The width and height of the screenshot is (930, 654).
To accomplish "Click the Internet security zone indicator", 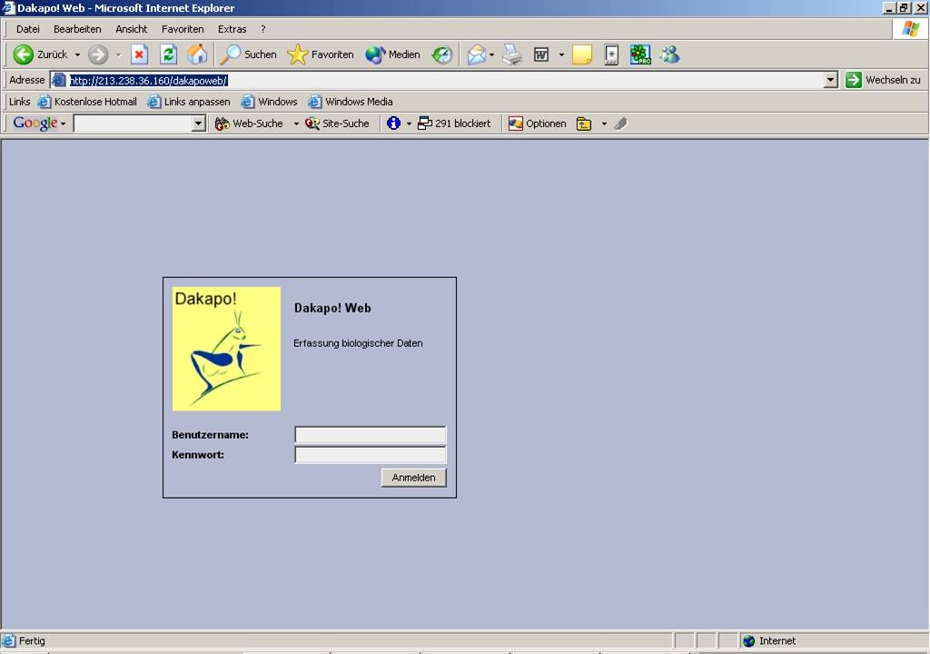I will click(x=769, y=641).
